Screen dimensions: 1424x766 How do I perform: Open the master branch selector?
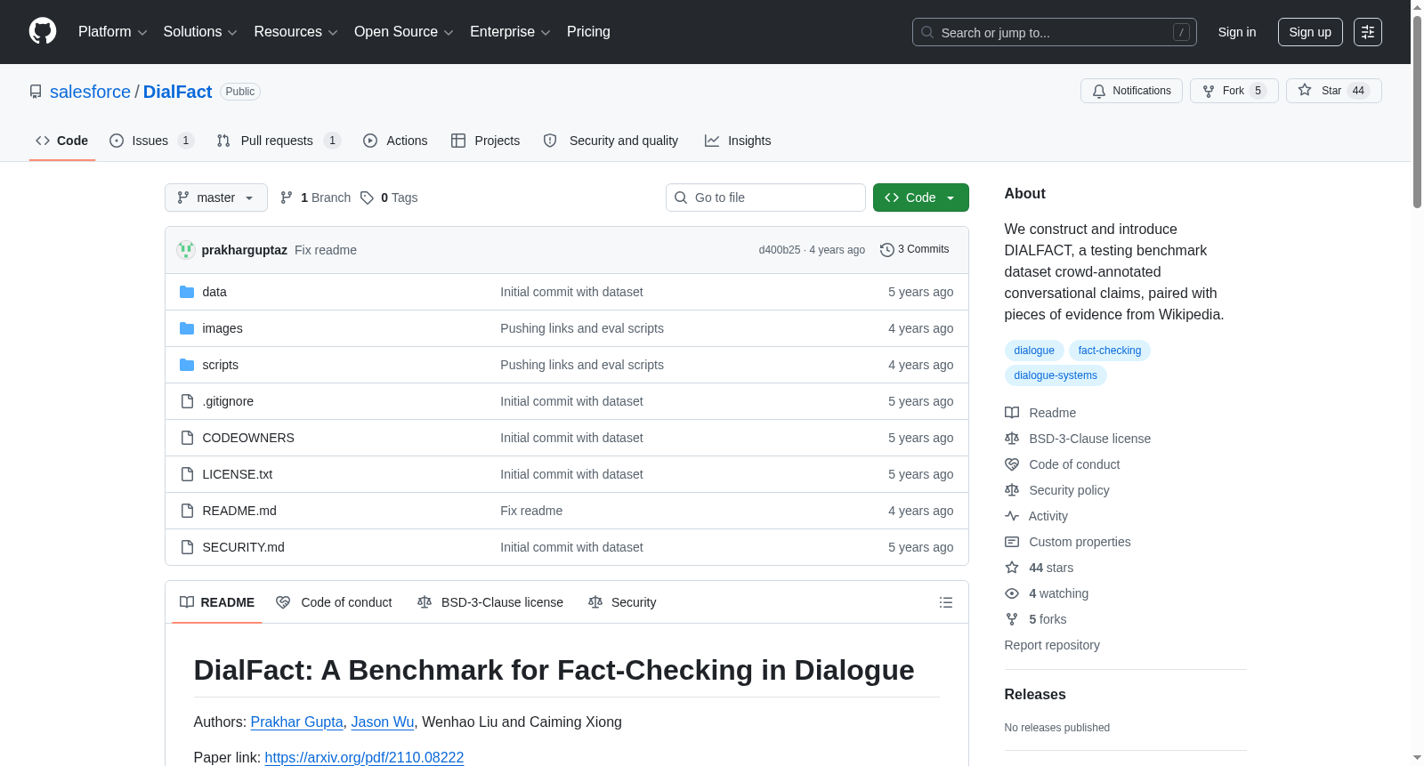216,198
